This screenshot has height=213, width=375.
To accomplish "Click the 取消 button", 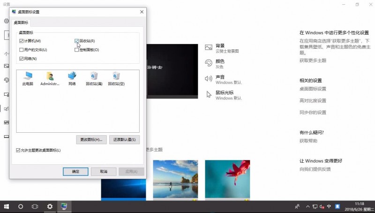I will click(104, 172).
